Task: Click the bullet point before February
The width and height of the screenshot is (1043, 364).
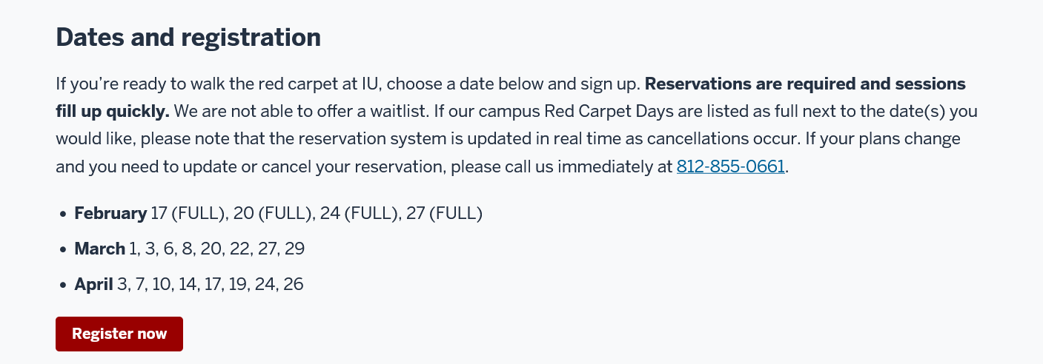Action: 63,215
